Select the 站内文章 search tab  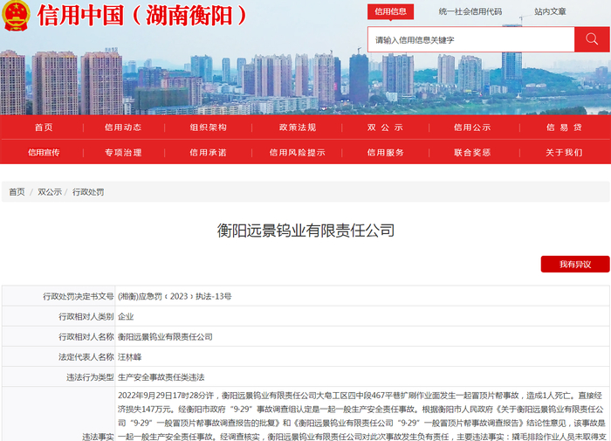[x=550, y=11]
